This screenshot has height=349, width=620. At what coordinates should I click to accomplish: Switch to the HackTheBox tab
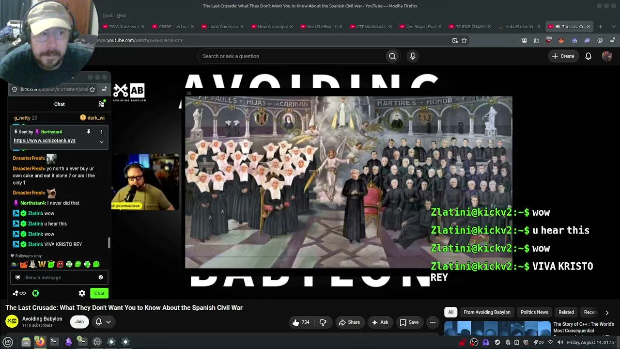[322, 27]
